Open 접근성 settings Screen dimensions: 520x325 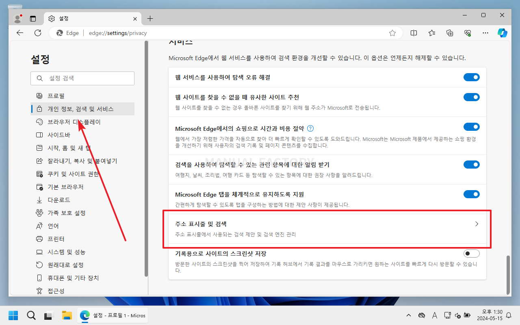tap(82, 291)
